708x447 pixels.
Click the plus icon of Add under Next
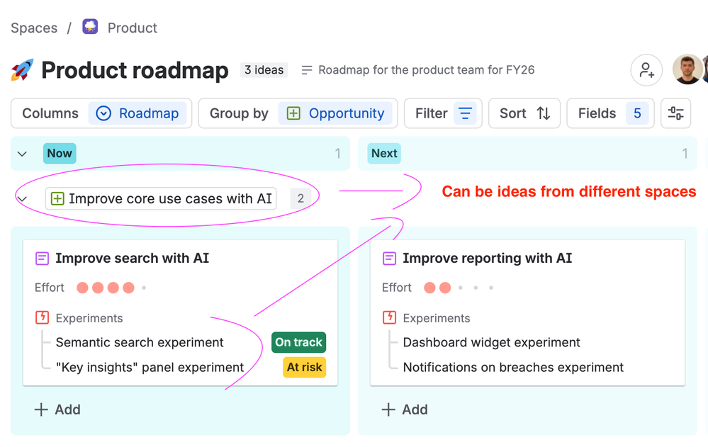388,409
